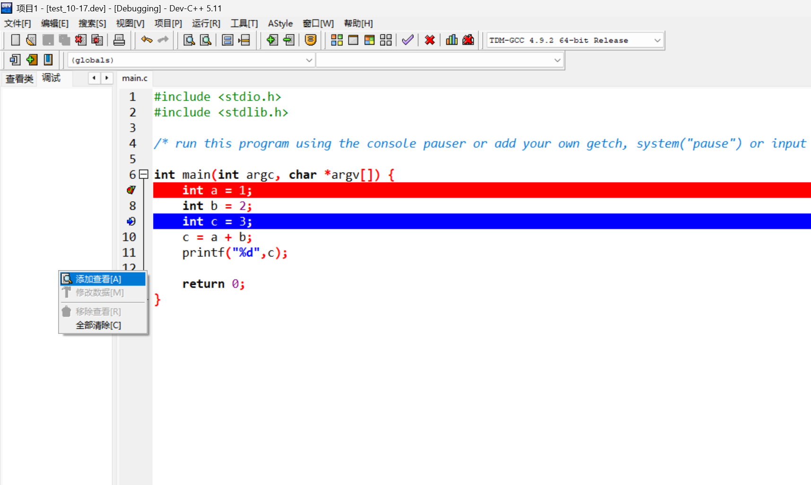Viewport: 811px width, 485px height.
Task: Open Find with the first magnifier icon
Action: coord(189,40)
